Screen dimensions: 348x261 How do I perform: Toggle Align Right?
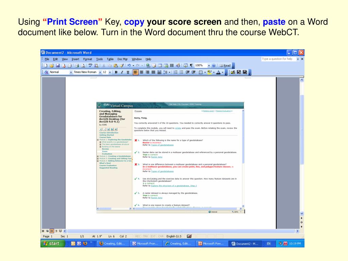(147, 72)
